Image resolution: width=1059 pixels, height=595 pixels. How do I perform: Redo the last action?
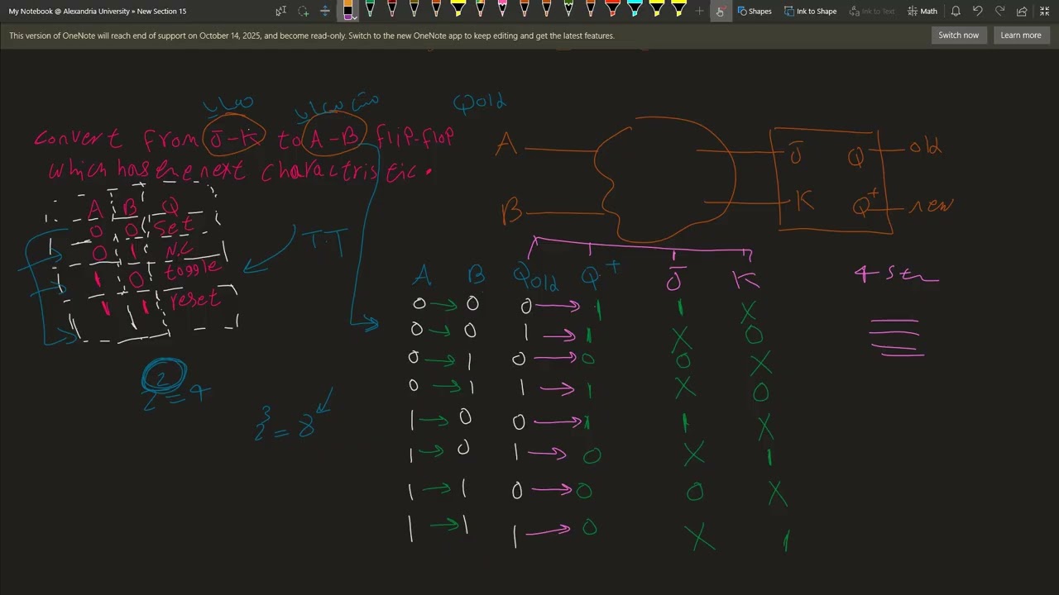(x=1000, y=11)
